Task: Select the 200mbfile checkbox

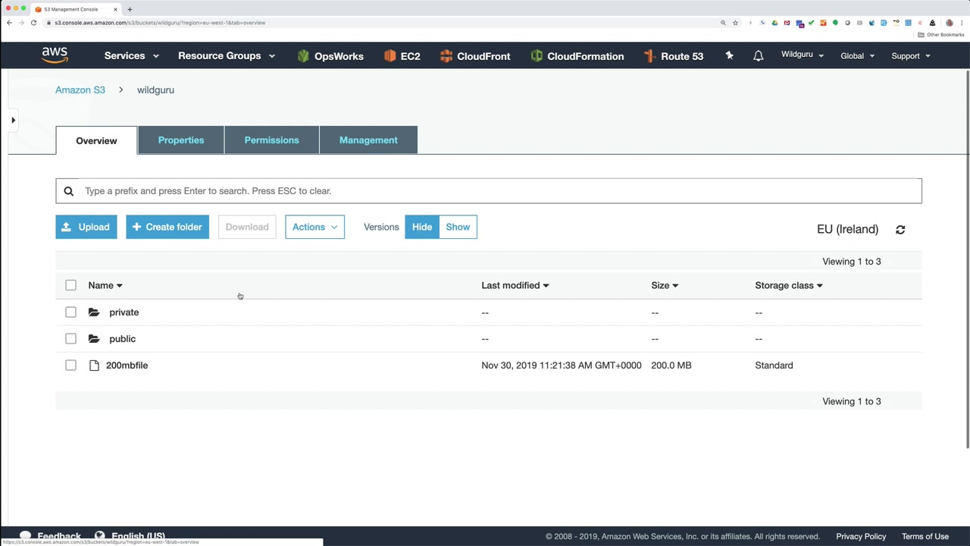Action: [70, 366]
